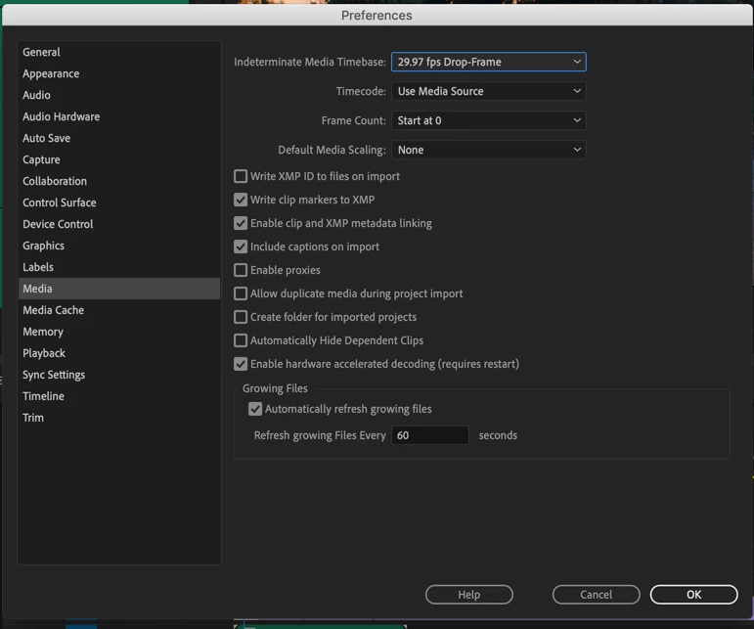
Task: Disable clip and XMP metadata linking
Action: 241,223
